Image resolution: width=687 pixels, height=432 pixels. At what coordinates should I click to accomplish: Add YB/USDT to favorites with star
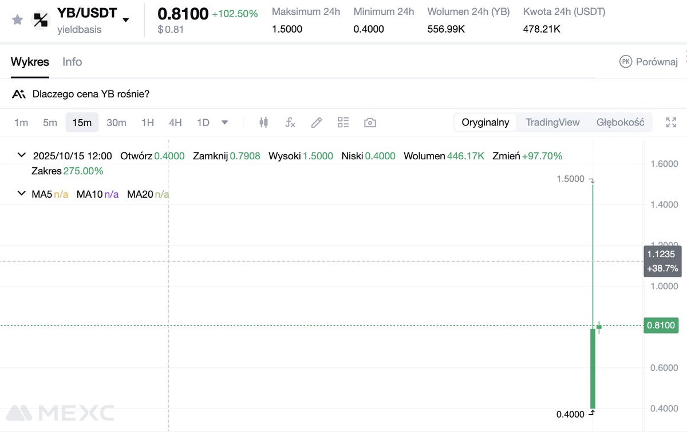[x=18, y=20]
